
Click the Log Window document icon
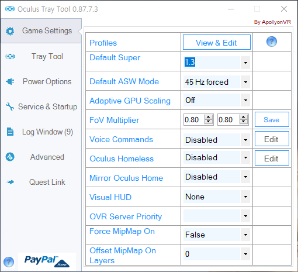click(x=10, y=132)
